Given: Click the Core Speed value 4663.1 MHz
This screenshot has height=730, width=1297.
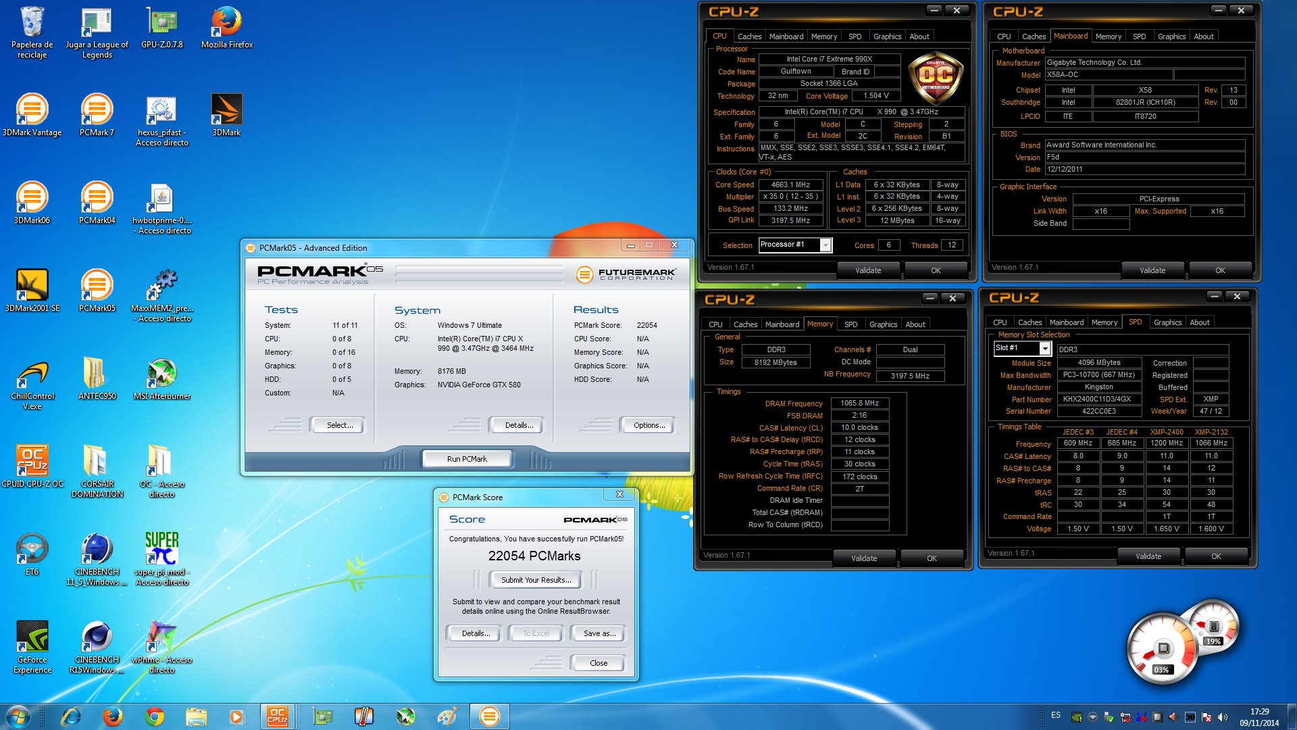Looking at the screenshot, I should coord(790,185).
